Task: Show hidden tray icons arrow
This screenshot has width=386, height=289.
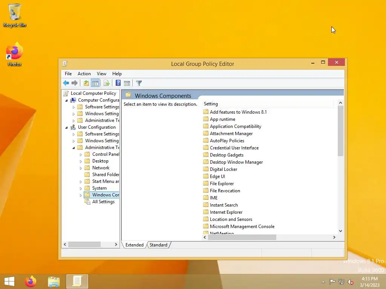Action: point(323,282)
